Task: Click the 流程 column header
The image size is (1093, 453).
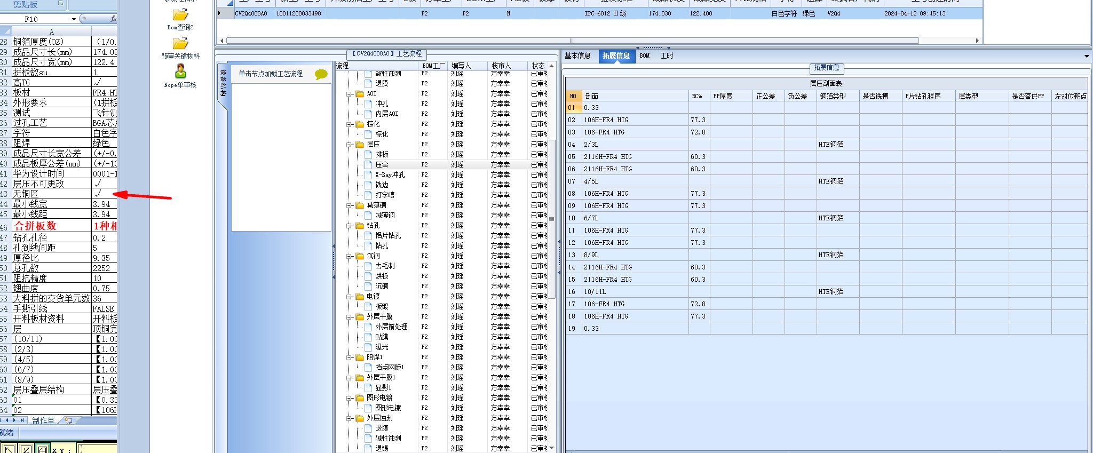Action: click(x=376, y=66)
